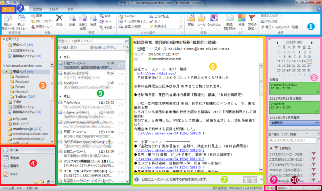Screen dimensions: 322x191
Task: Open the nikkei link ending 581213_1
Action: pos(170,133)
